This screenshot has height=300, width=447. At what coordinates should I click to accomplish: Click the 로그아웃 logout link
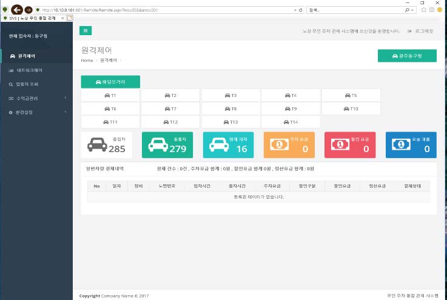(x=420, y=30)
